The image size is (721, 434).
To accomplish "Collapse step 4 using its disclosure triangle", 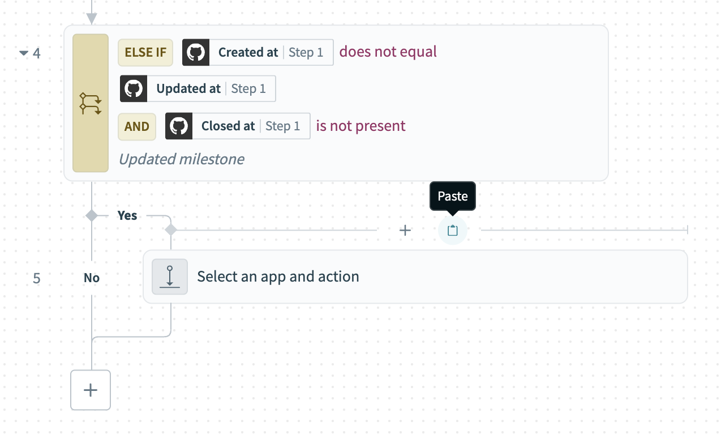I will pyautogui.click(x=23, y=52).
